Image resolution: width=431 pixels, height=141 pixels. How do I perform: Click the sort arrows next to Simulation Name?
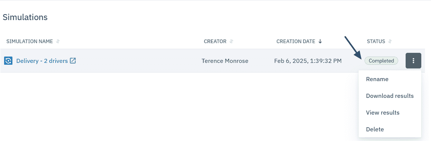coord(57,42)
